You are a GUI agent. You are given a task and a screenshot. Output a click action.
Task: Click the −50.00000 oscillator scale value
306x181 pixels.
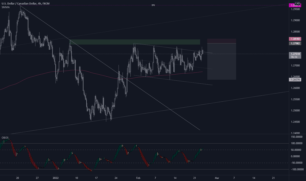pyautogui.click(x=296, y=163)
